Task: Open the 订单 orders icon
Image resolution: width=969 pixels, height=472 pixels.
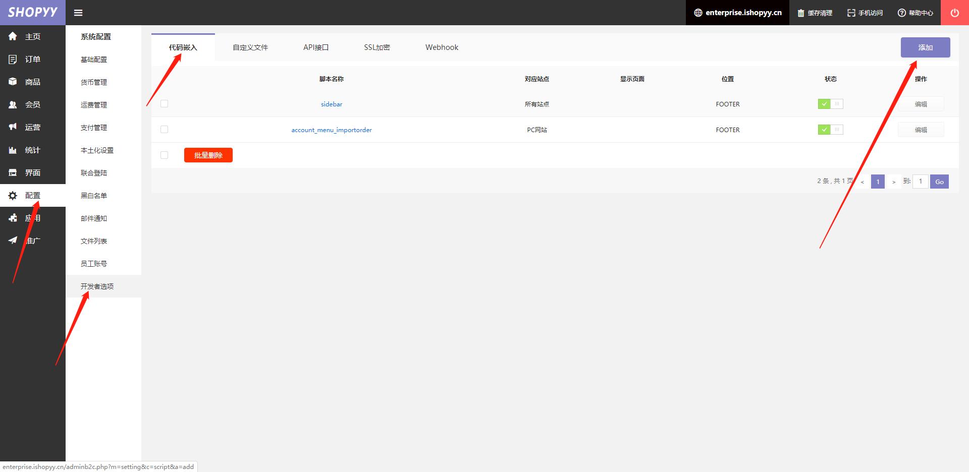Action: [x=13, y=59]
